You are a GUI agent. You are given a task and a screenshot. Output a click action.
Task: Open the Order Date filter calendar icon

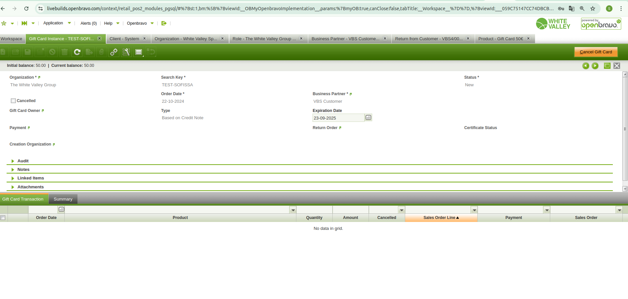pyautogui.click(x=61, y=209)
